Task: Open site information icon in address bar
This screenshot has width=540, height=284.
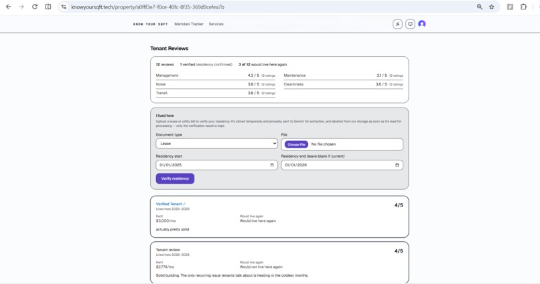Action: tap(64, 7)
